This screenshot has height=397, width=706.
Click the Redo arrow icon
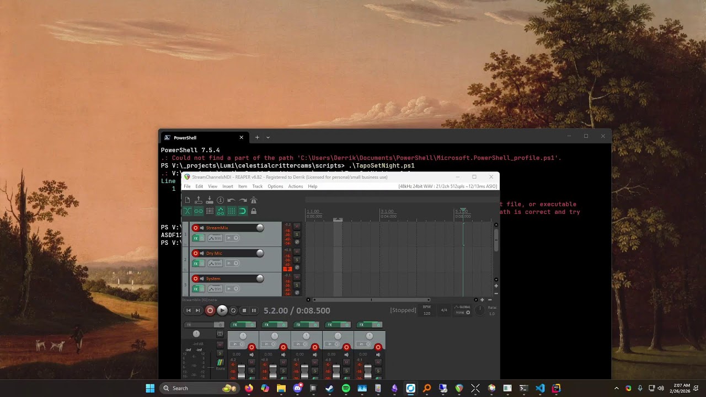243,200
